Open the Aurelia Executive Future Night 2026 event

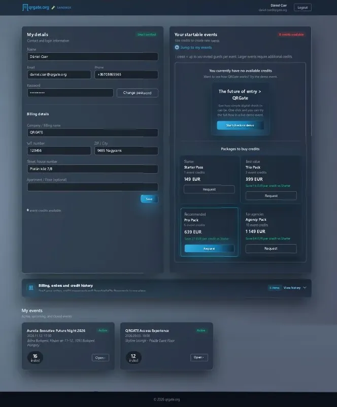tap(100, 358)
